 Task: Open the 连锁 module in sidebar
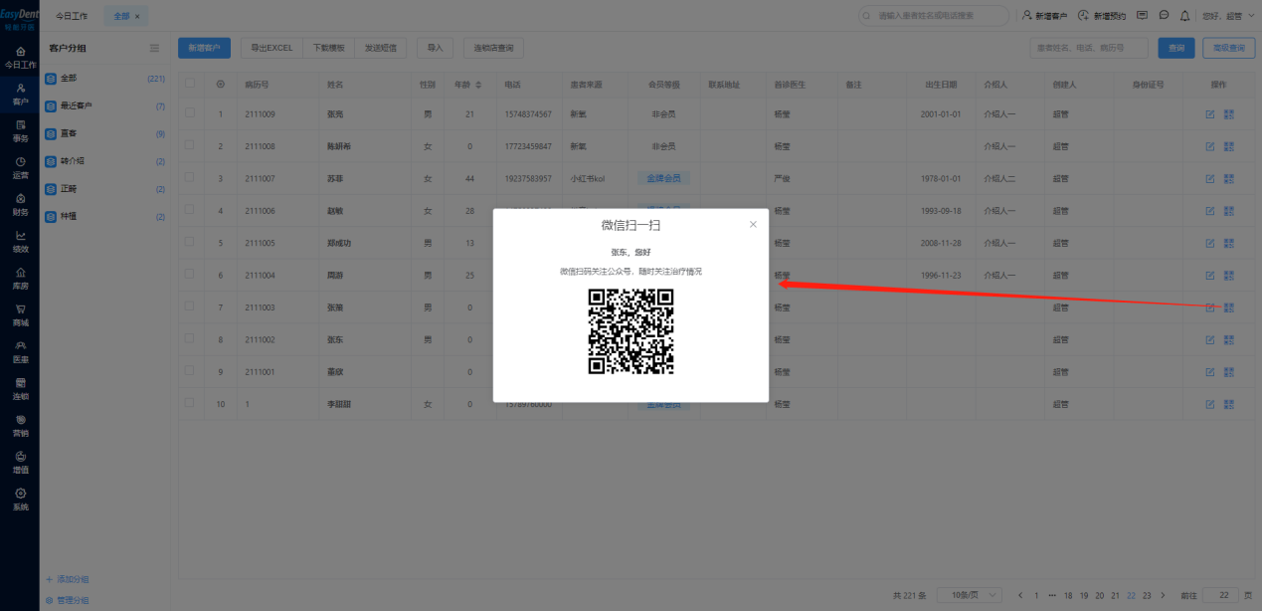(20, 389)
